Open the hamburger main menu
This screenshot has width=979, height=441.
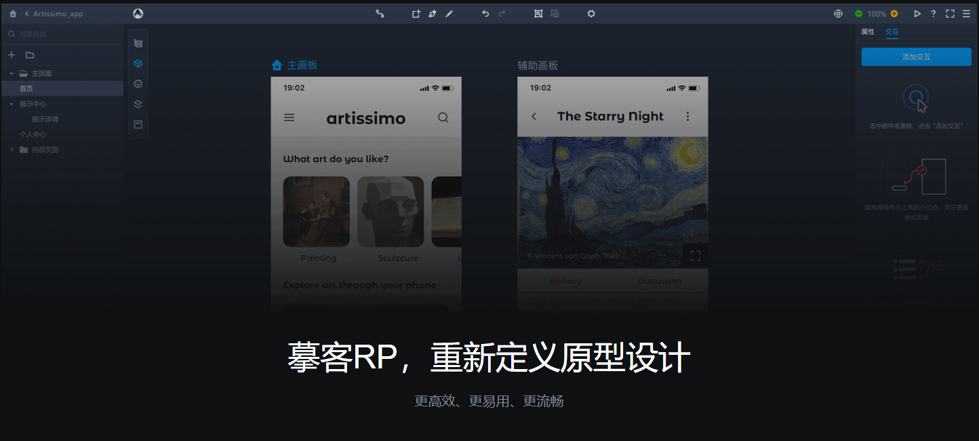point(966,14)
